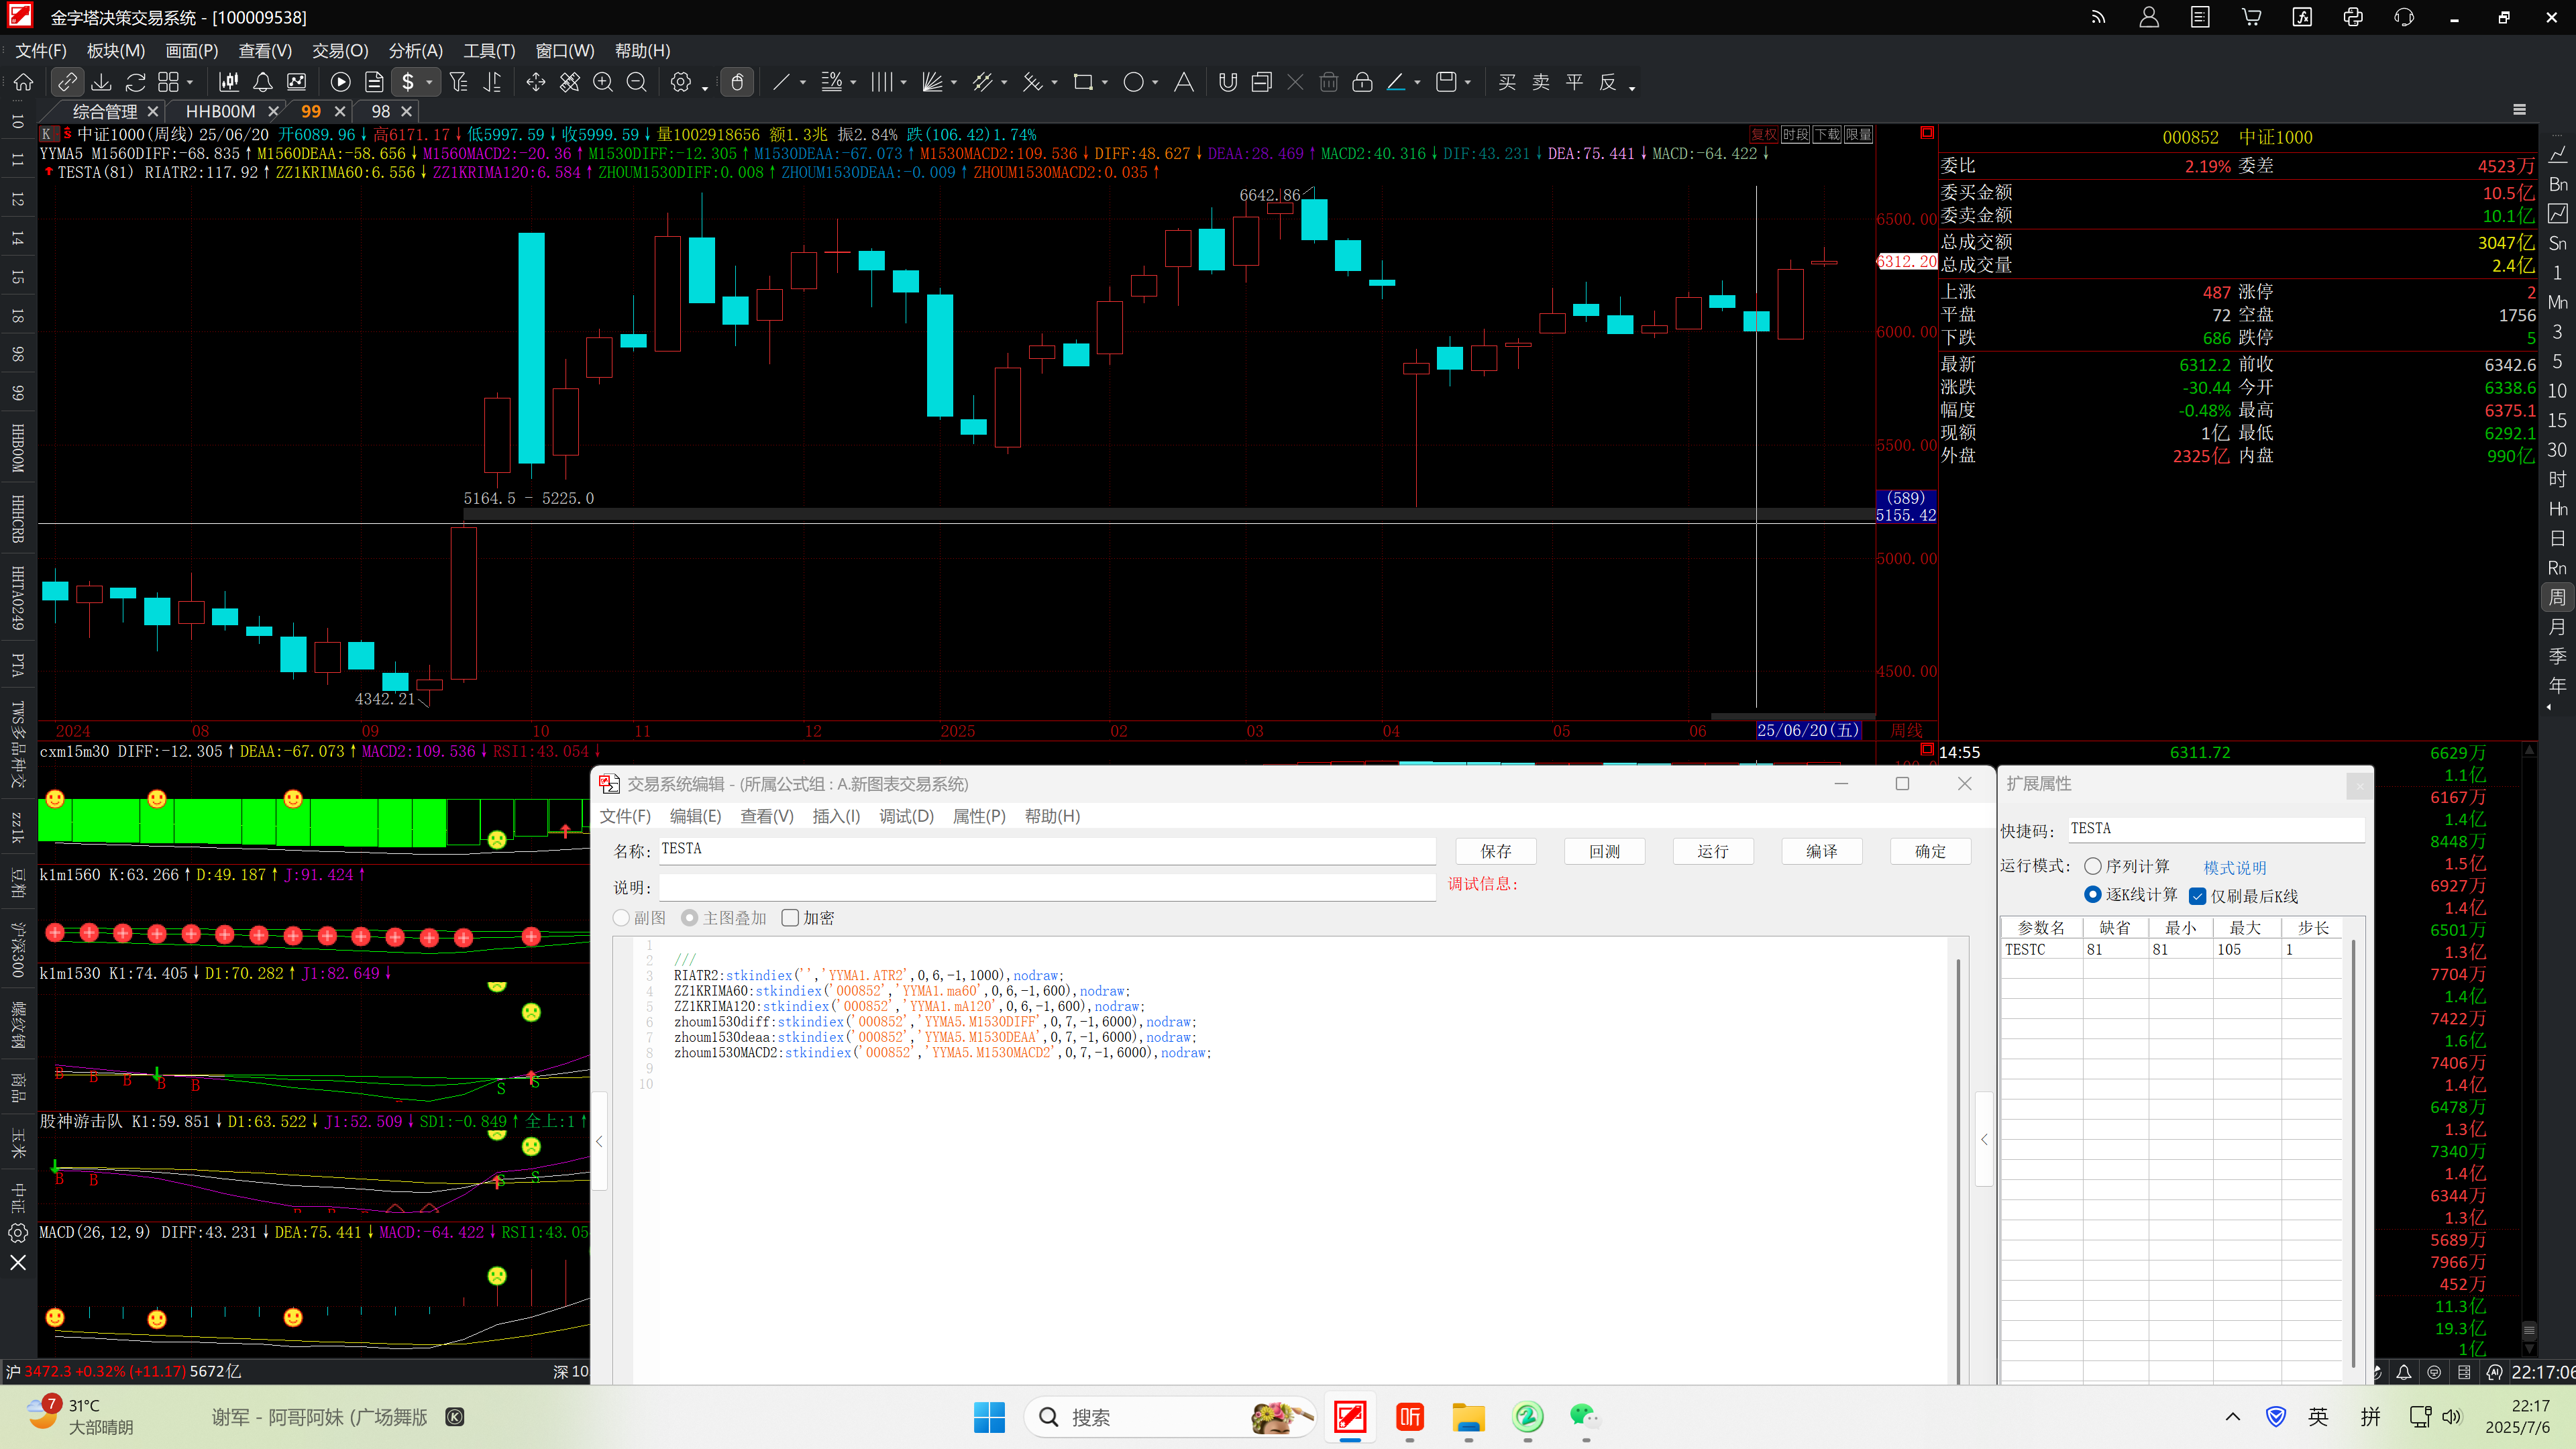
Task: Click the zoom in magnifier icon
Action: click(602, 82)
